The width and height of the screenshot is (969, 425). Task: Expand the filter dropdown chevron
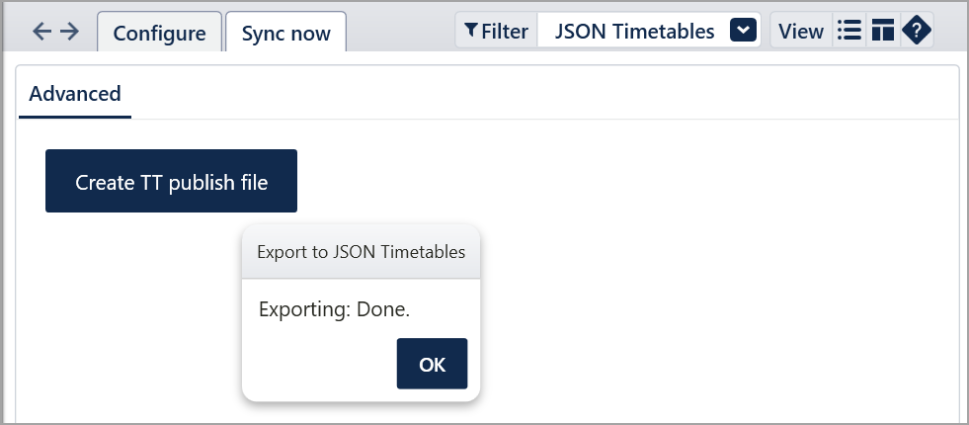coord(743,30)
